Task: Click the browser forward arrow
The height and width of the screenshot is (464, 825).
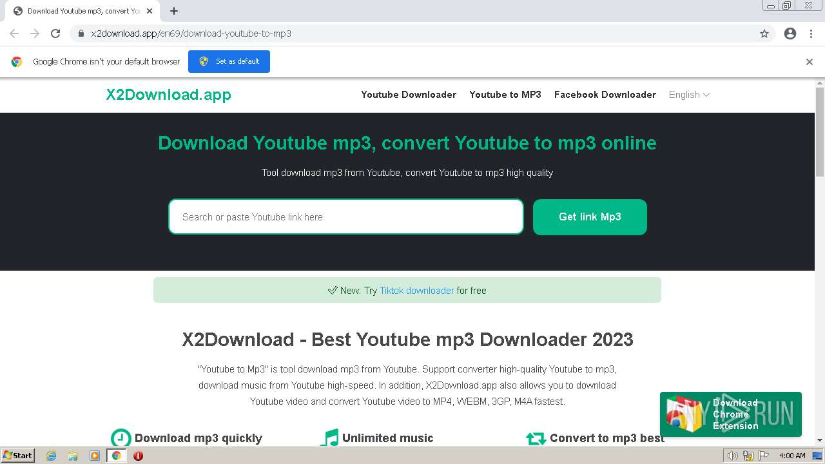Action: (35, 34)
